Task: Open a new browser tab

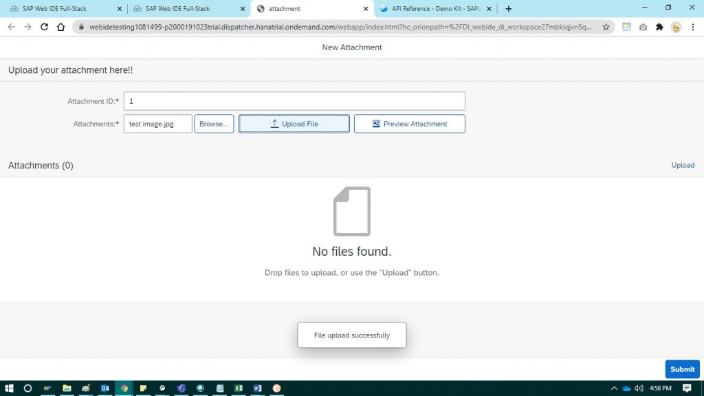Action: point(508,8)
